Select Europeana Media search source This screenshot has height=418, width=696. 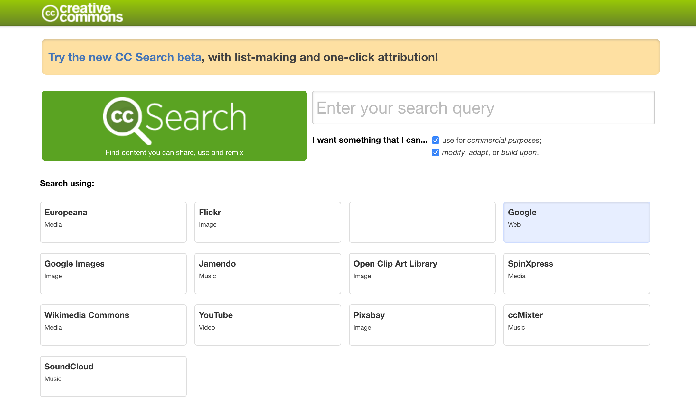pyautogui.click(x=113, y=222)
